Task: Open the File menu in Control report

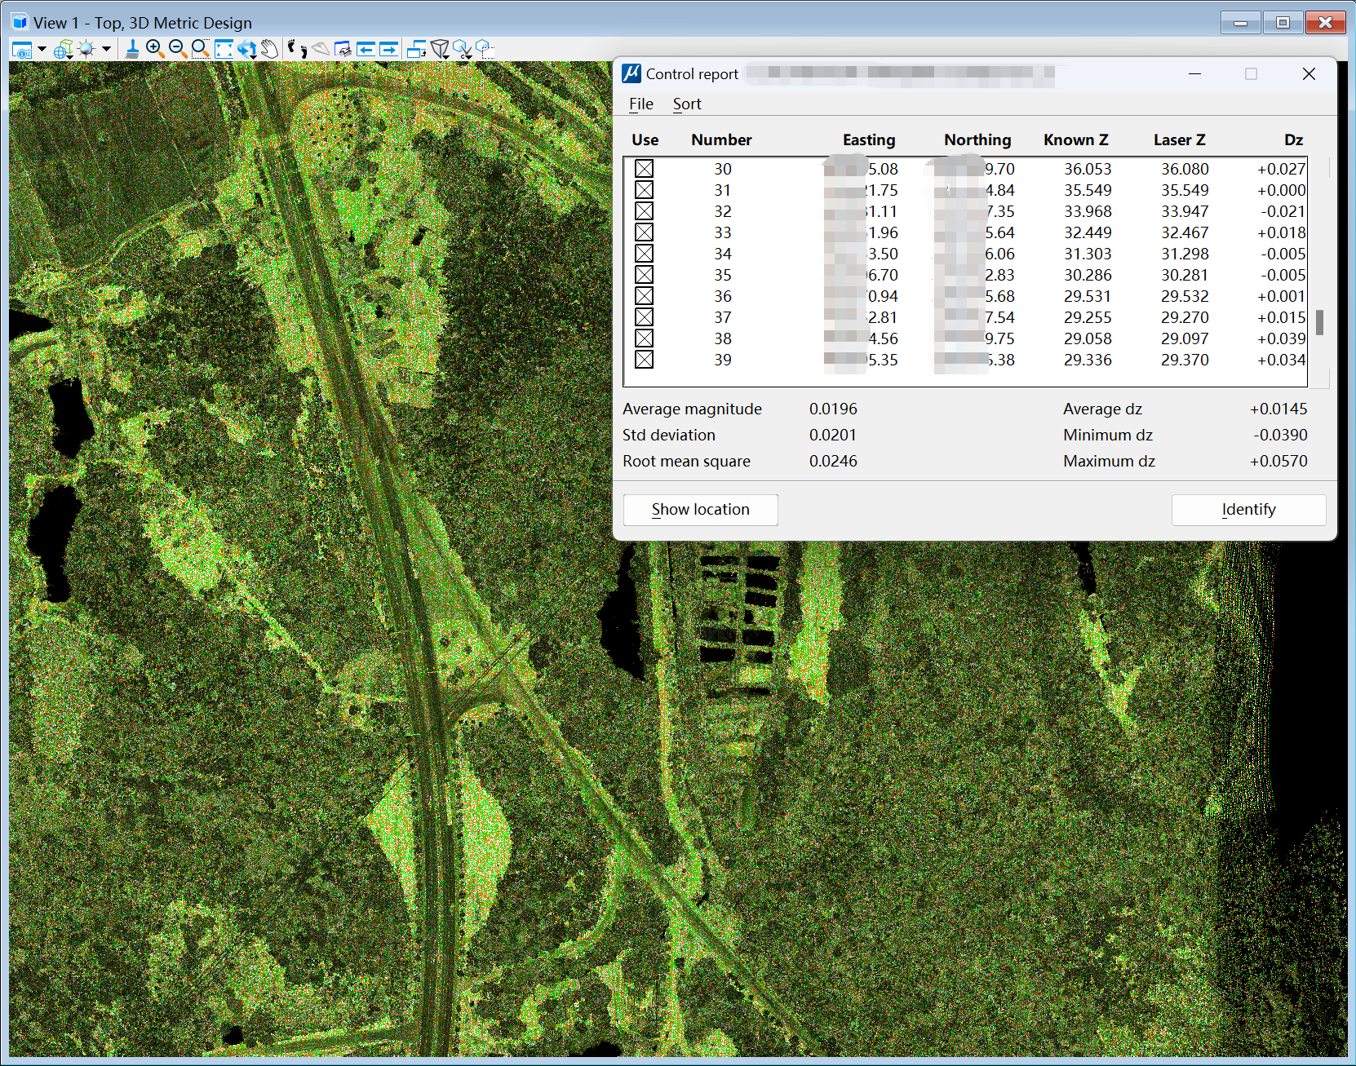Action: point(640,104)
